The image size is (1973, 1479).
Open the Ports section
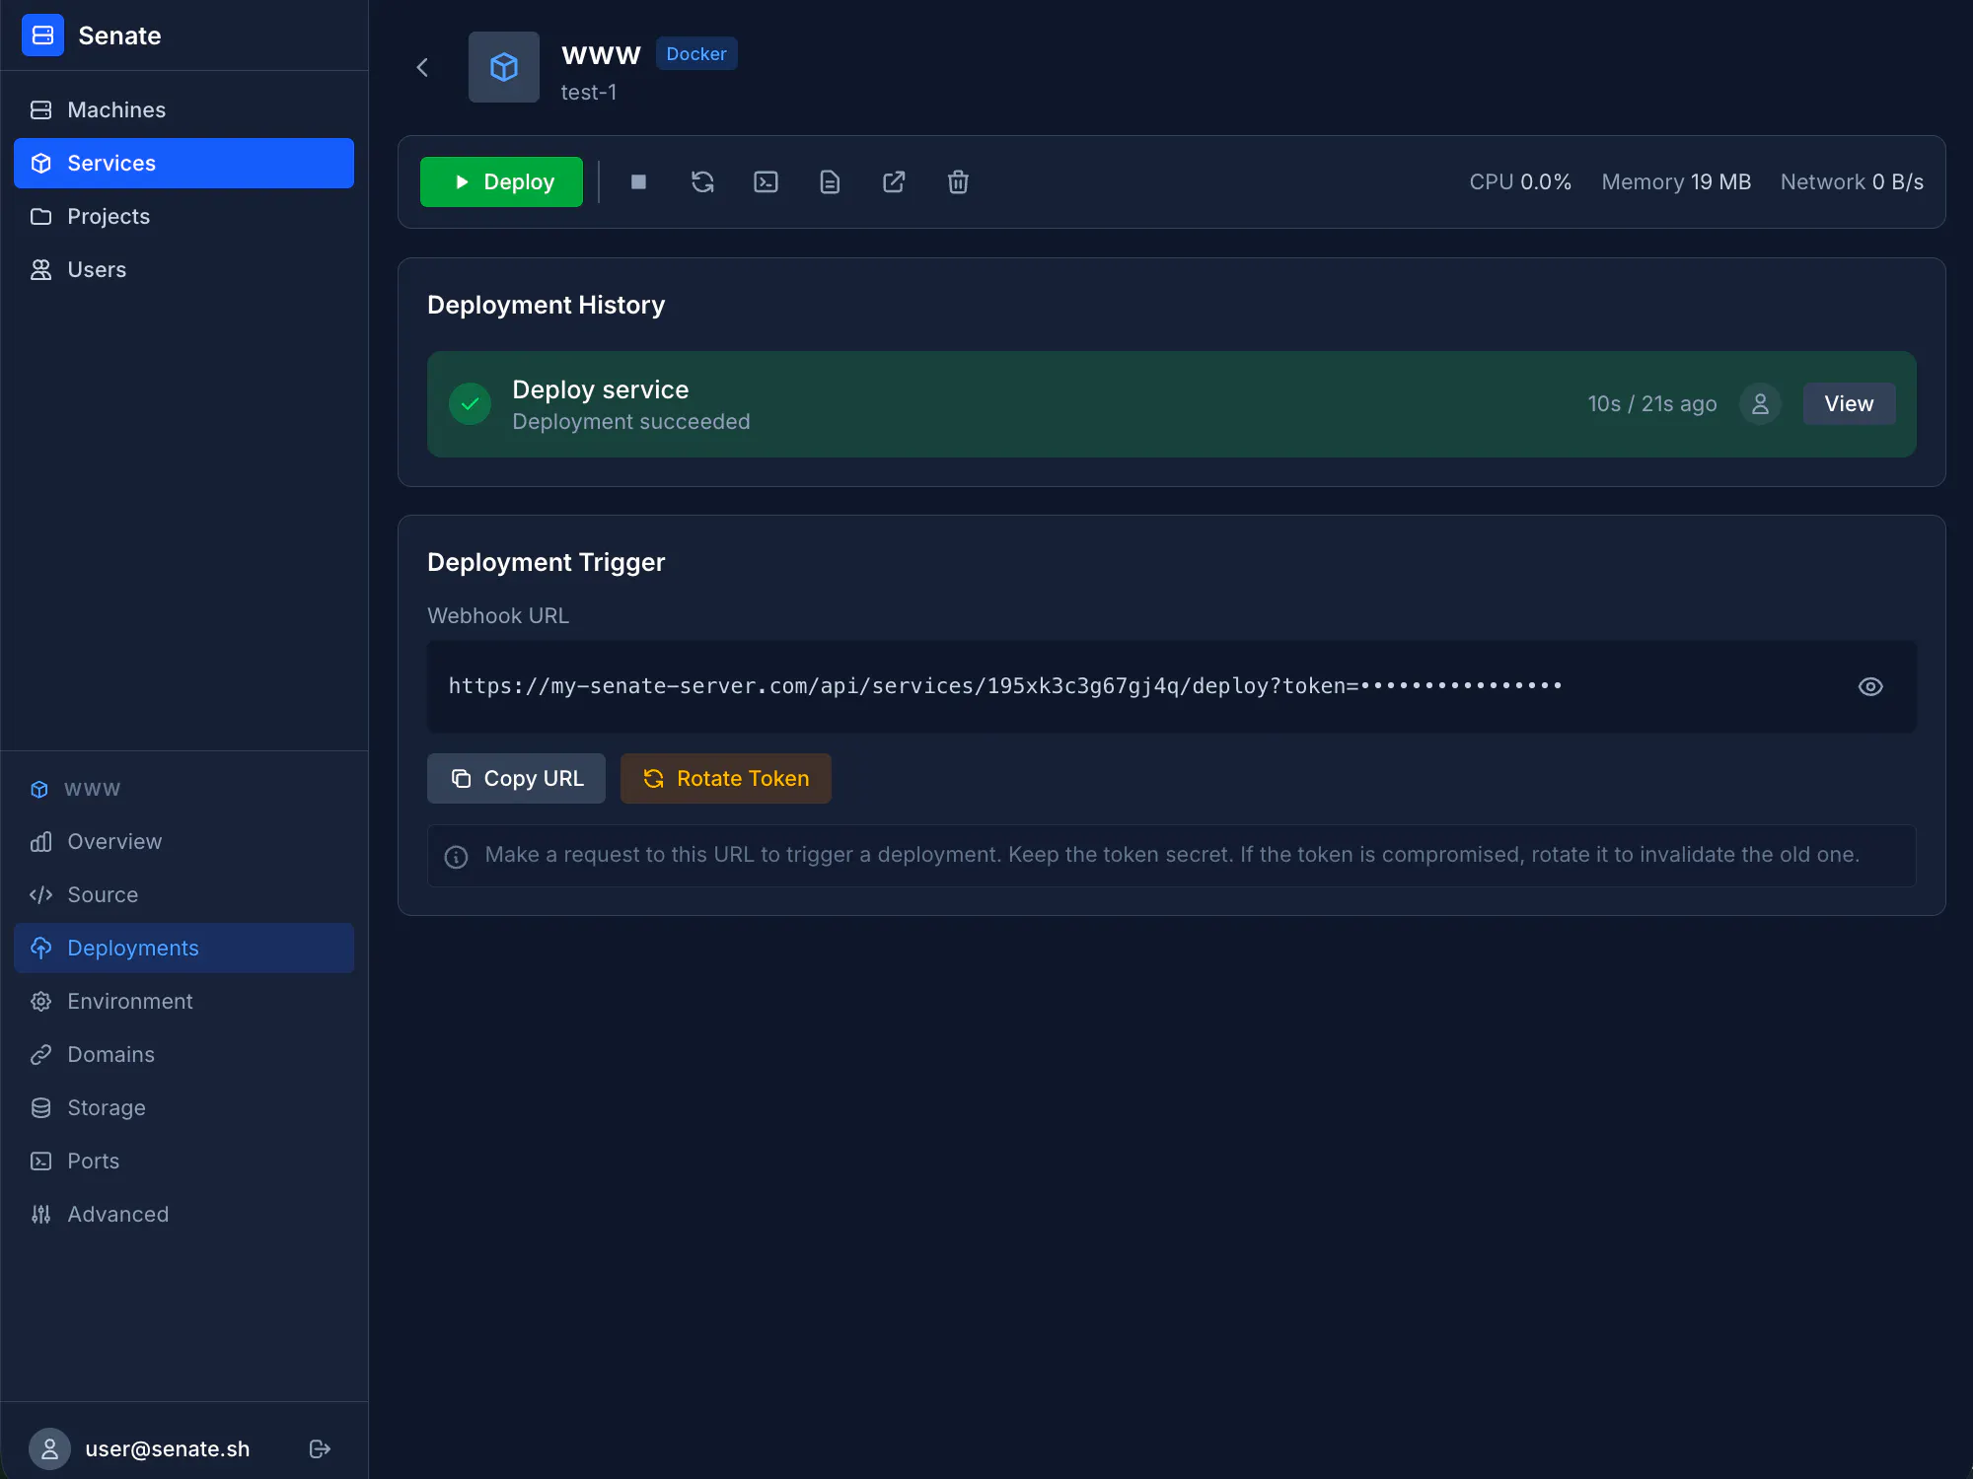click(x=183, y=1161)
